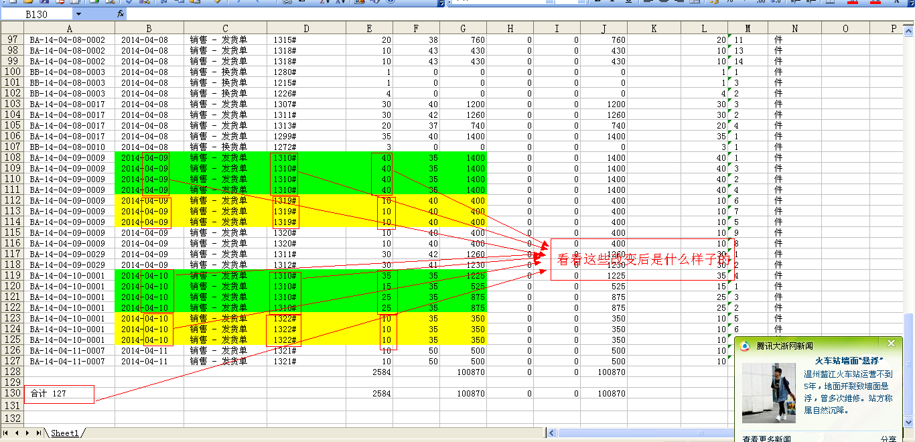Open the Name Box dropdown arrow

[x=78, y=13]
